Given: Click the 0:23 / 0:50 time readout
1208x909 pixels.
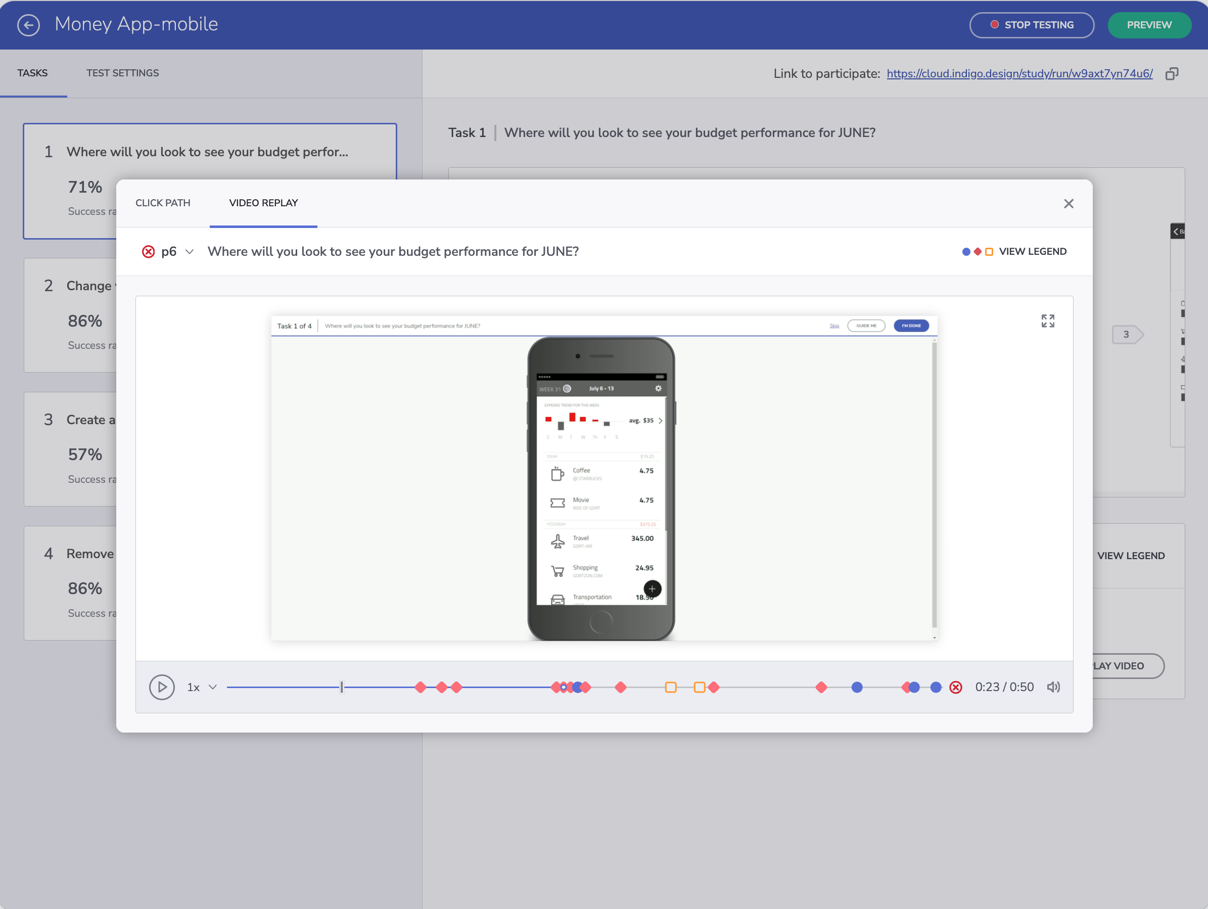Looking at the screenshot, I should [x=1004, y=687].
